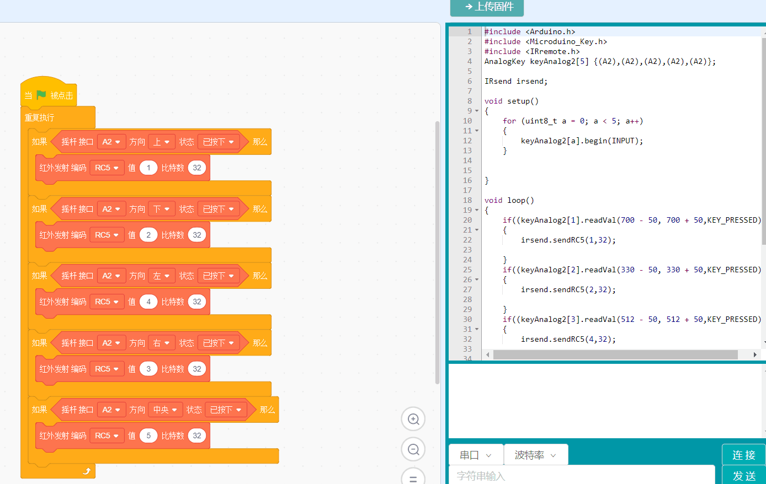Click the zoom out magnifier icon
This screenshot has width=766, height=484.
[413, 449]
